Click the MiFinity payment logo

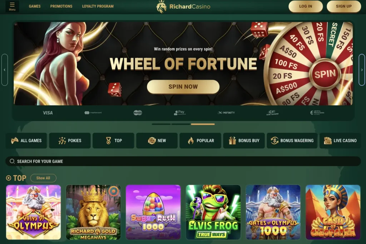click(226, 113)
